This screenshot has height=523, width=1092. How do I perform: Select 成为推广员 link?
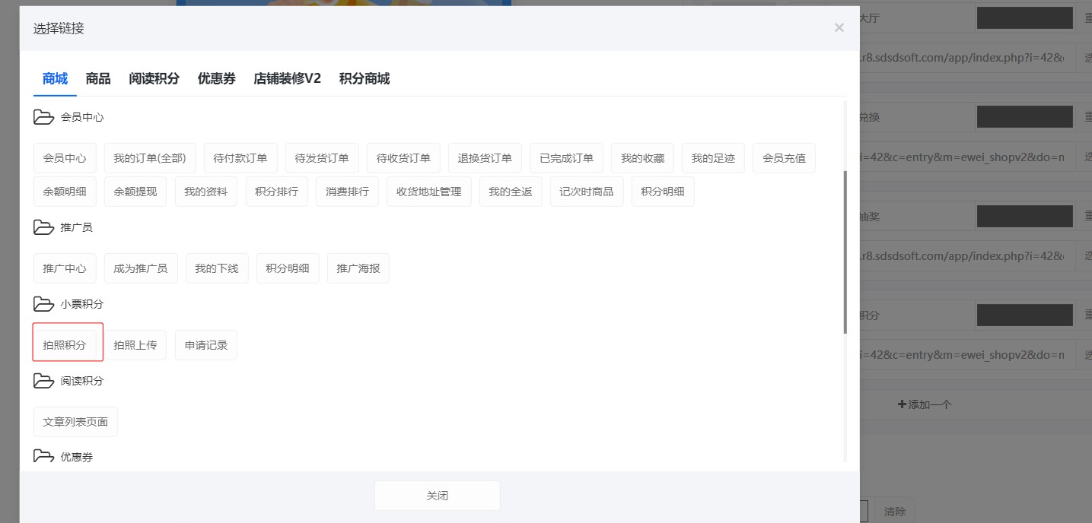[x=141, y=268]
